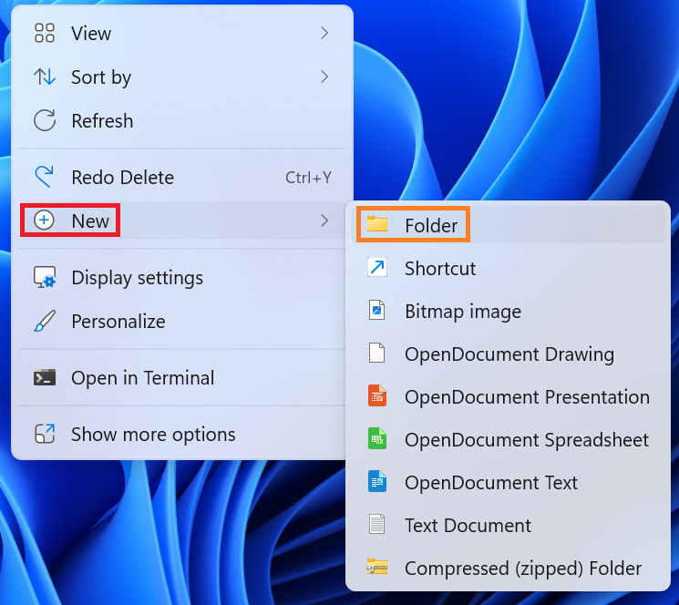Screen dimensions: 679x605
Task: Click the Personalize paintbrush icon
Action: point(45,321)
